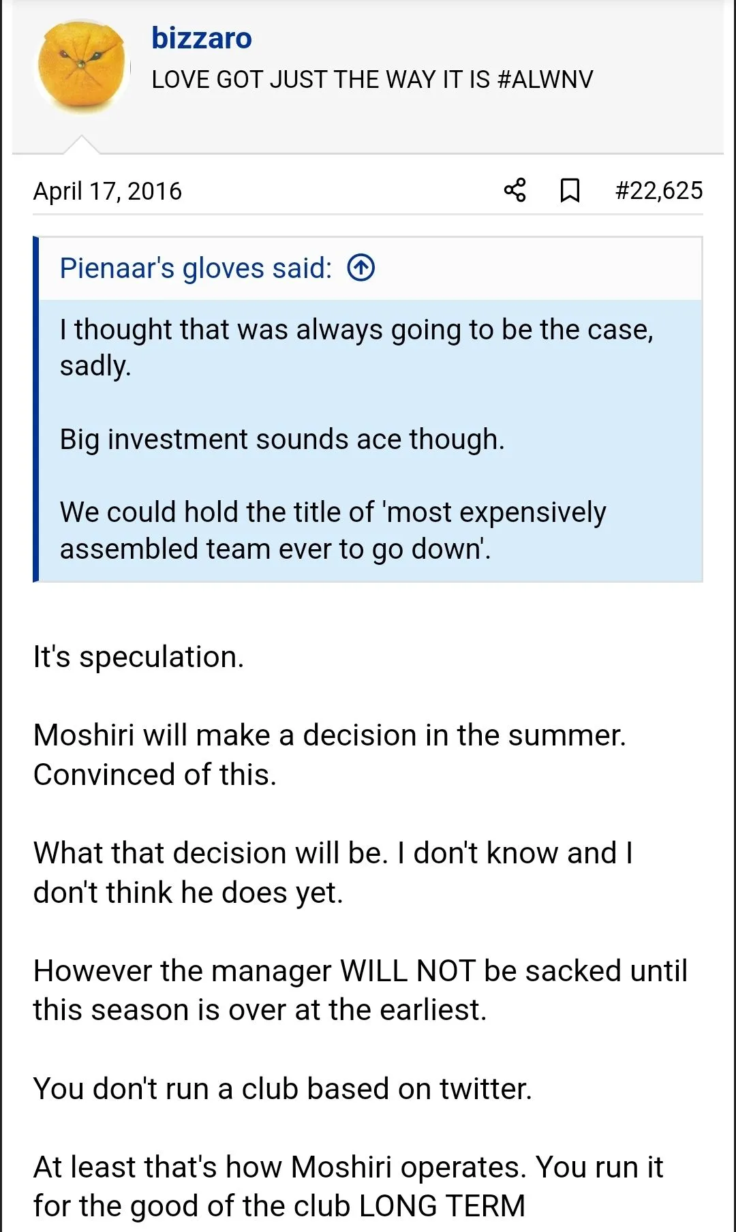Jump to the quoted post via the up-arrow icon
This screenshot has width=736, height=1232.
tap(361, 268)
